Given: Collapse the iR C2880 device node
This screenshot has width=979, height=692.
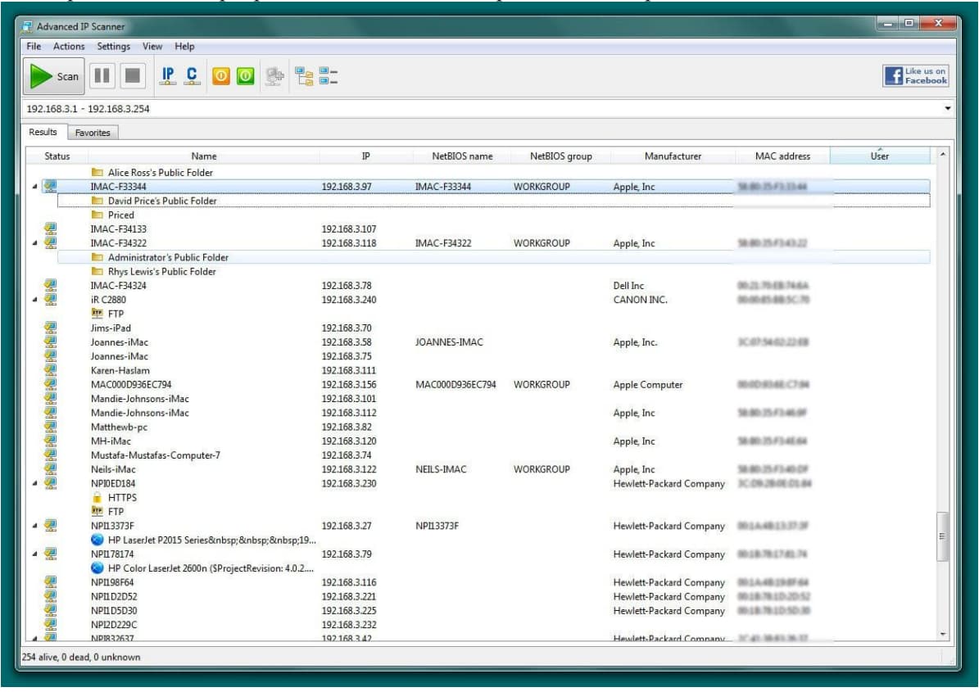Looking at the screenshot, I should point(35,300).
